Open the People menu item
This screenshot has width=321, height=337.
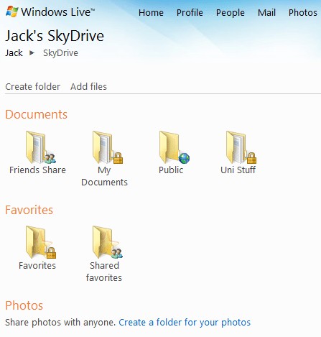(231, 13)
